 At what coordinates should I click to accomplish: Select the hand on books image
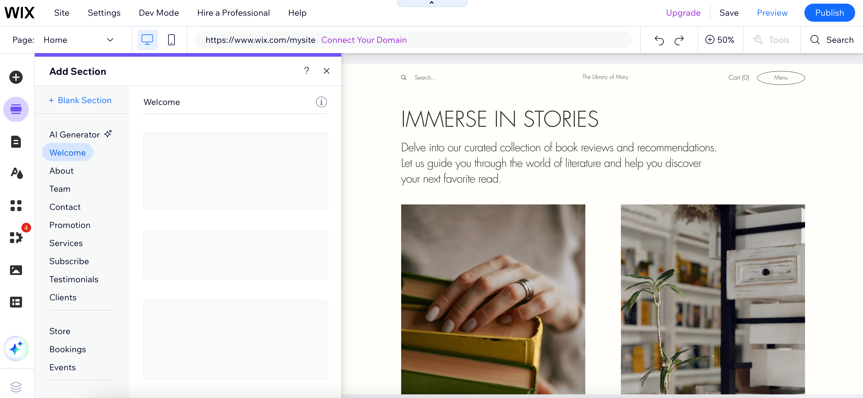(x=493, y=299)
